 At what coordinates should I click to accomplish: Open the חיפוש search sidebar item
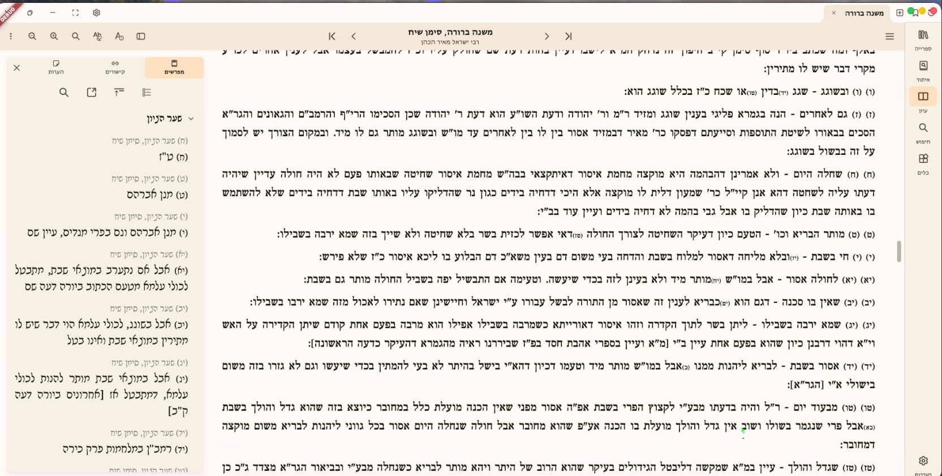click(923, 132)
